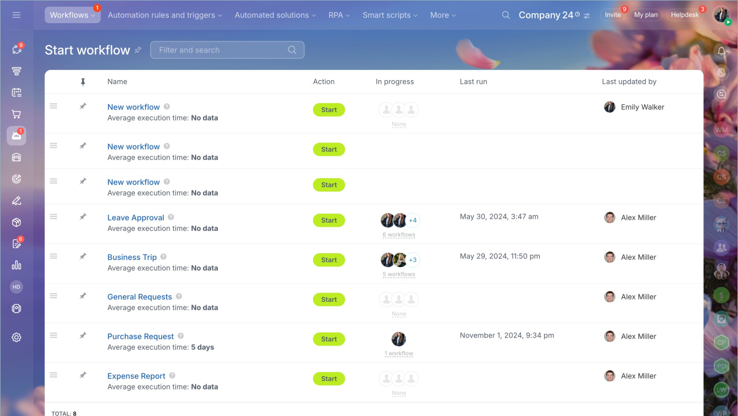The width and height of the screenshot is (738, 416).
Task: Toggle pin for Business Trip workflow
Action: coord(83,256)
